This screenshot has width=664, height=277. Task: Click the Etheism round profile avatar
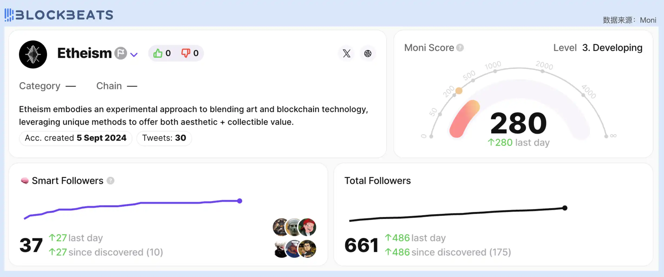point(33,55)
